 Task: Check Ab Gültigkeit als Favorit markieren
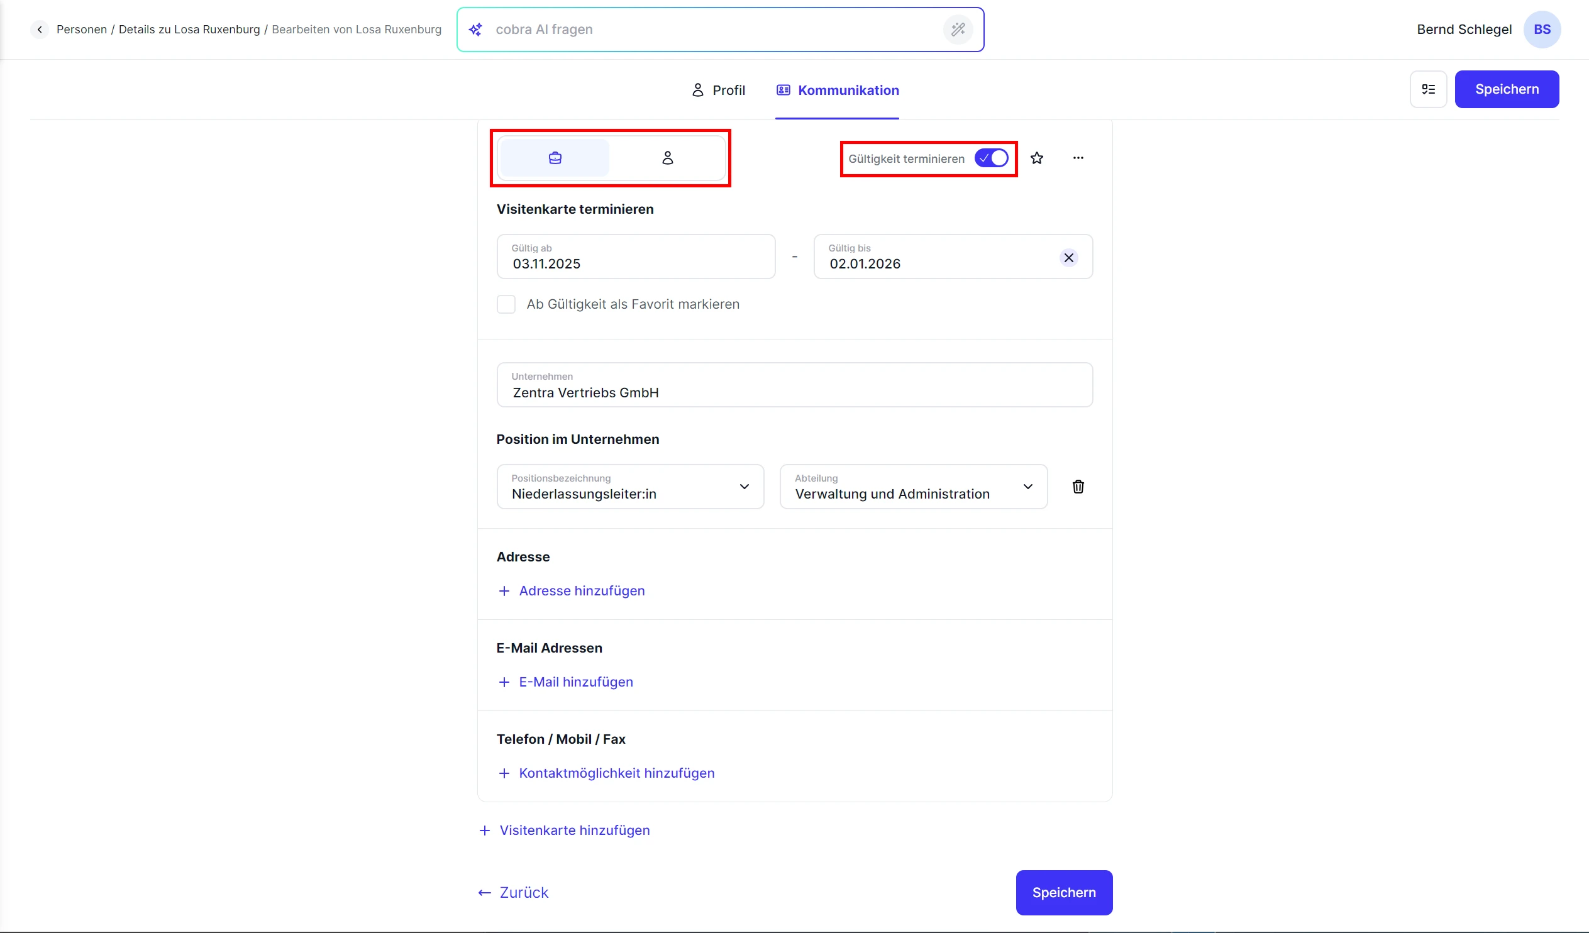(x=506, y=304)
